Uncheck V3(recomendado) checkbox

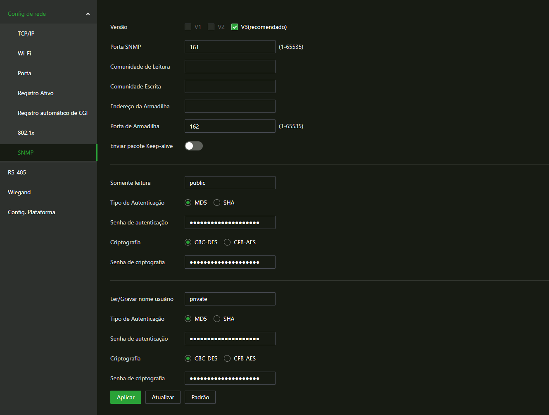tap(235, 27)
